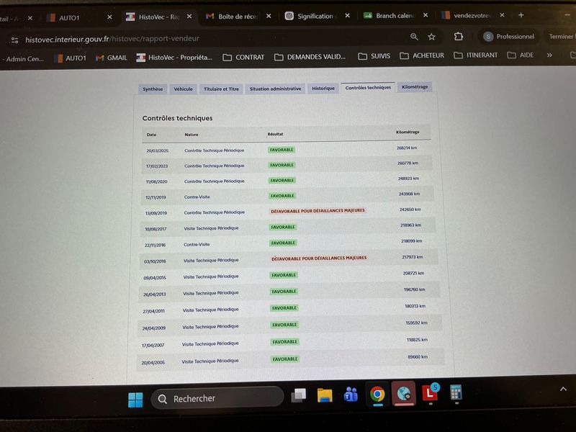The image size is (576, 432).
Task: Open the SUIVIS bookmarks folder
Action: (x=374, y=56)
